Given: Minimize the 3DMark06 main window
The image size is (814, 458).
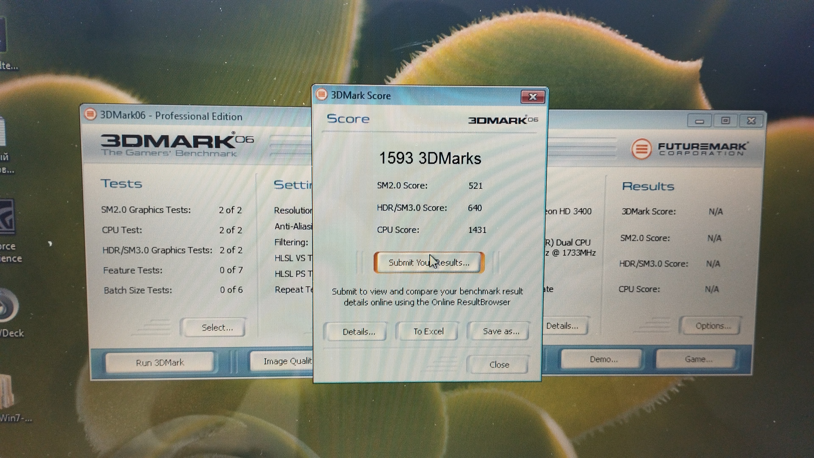Looking at the screenshot, I should 700,121.
